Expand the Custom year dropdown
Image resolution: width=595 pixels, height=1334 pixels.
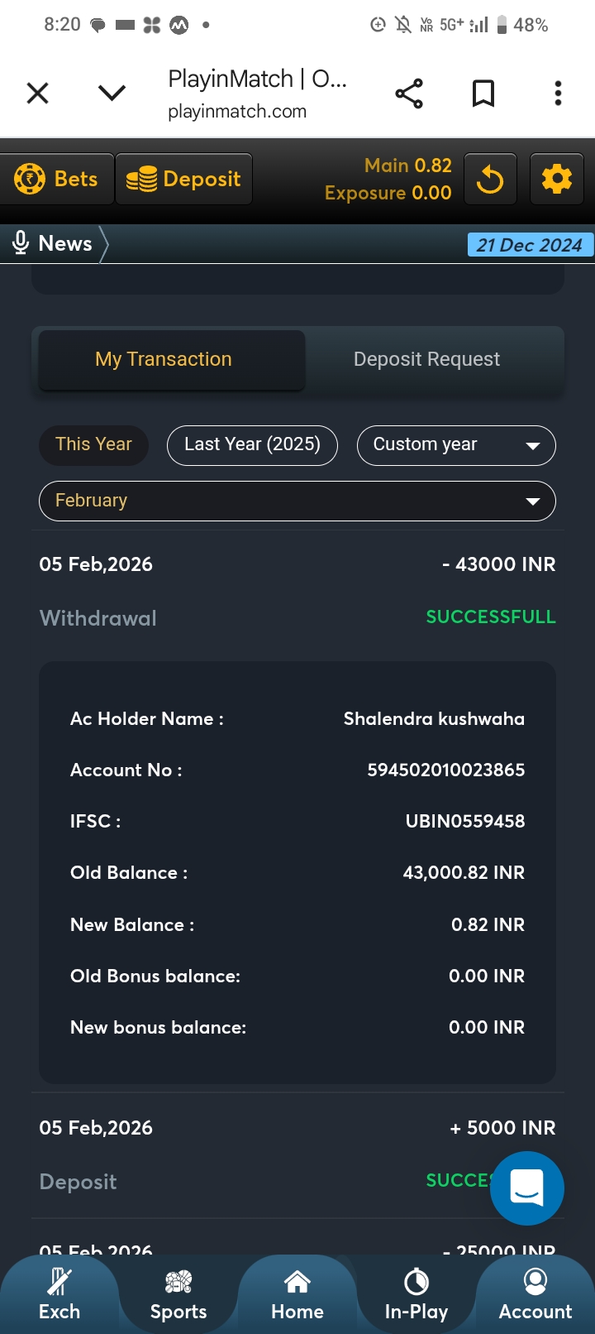(x=456, y=445)
